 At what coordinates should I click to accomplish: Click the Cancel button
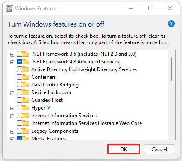pos(159,149)
